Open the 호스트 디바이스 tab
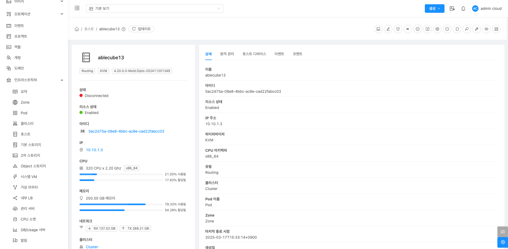The image size is (508, 249). click(254, 54)
